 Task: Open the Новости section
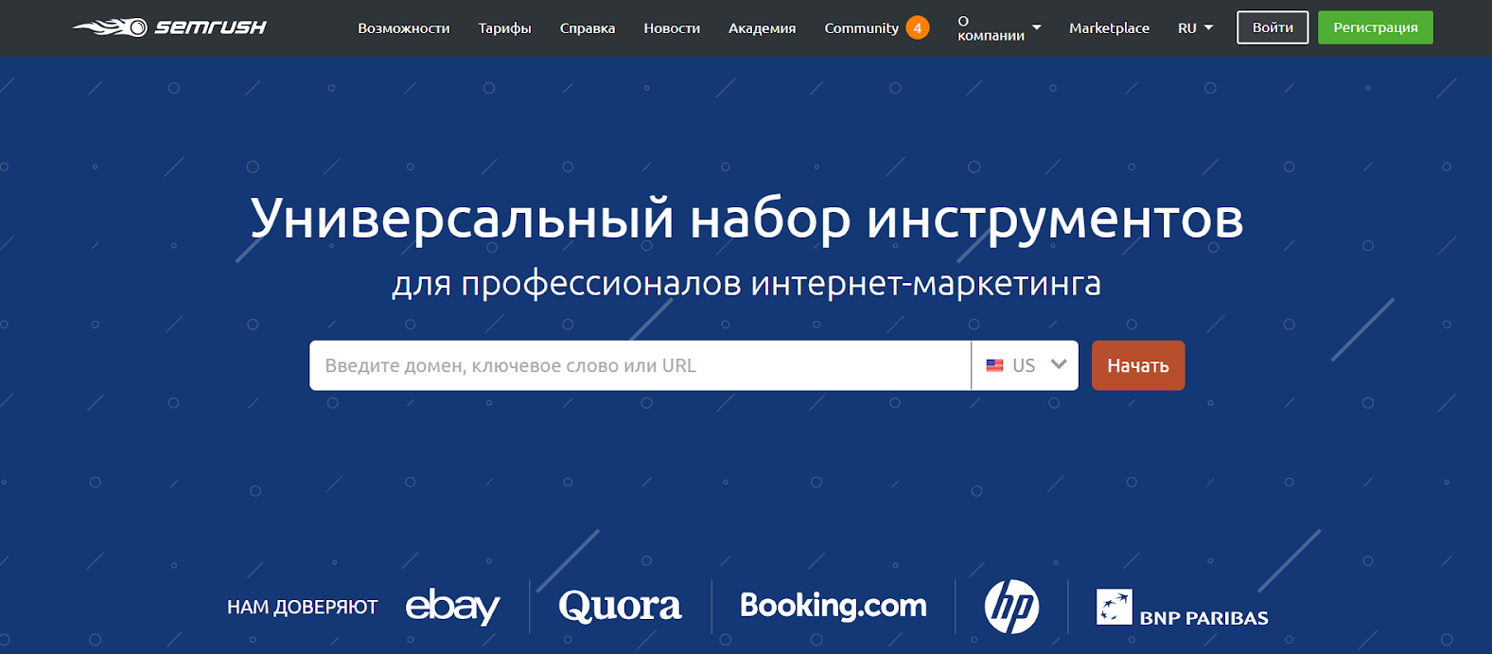click(672, 28)
